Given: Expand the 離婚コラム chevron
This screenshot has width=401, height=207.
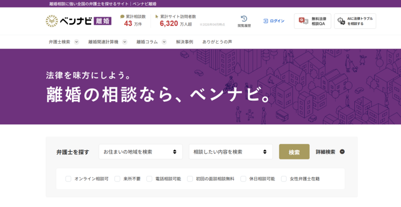Looking at the screenshot, I should tap(164, 42).
